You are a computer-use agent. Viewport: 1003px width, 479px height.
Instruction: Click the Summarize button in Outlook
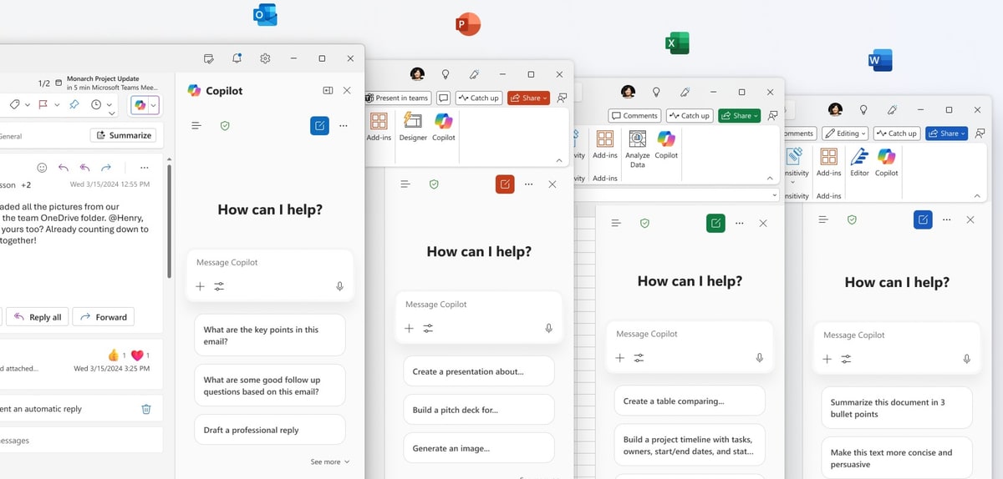point(124,135)
